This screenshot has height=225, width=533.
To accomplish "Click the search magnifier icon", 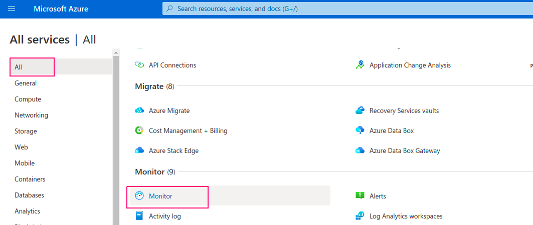I will [x=170, y=9].
